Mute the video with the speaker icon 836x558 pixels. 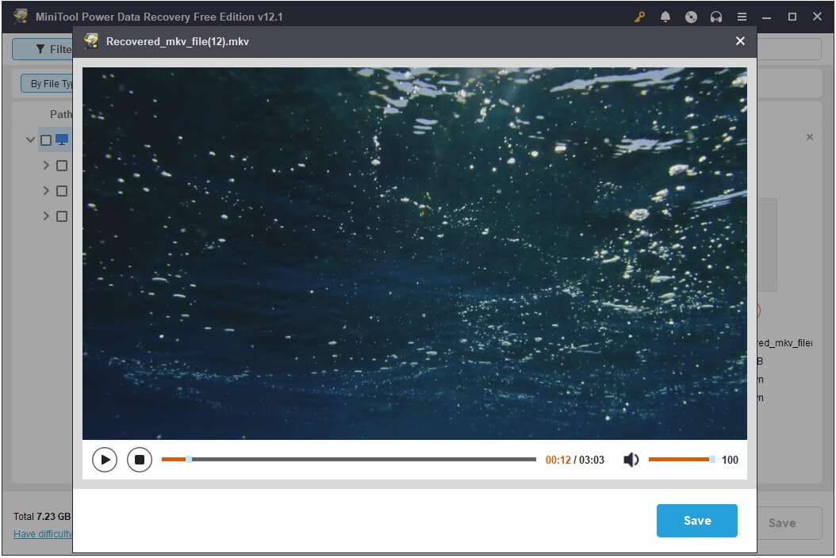tap(631, 460)
